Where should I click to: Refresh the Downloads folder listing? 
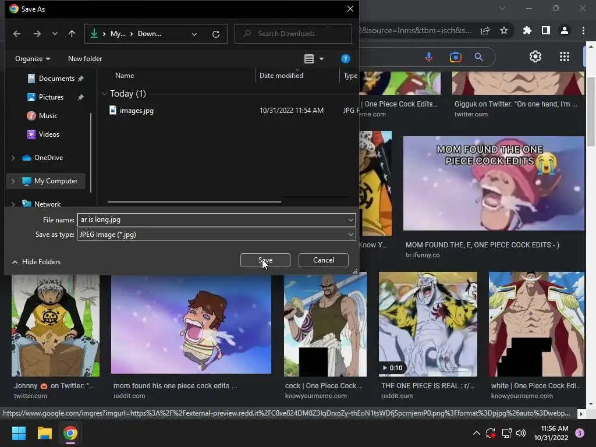(216, 34)
